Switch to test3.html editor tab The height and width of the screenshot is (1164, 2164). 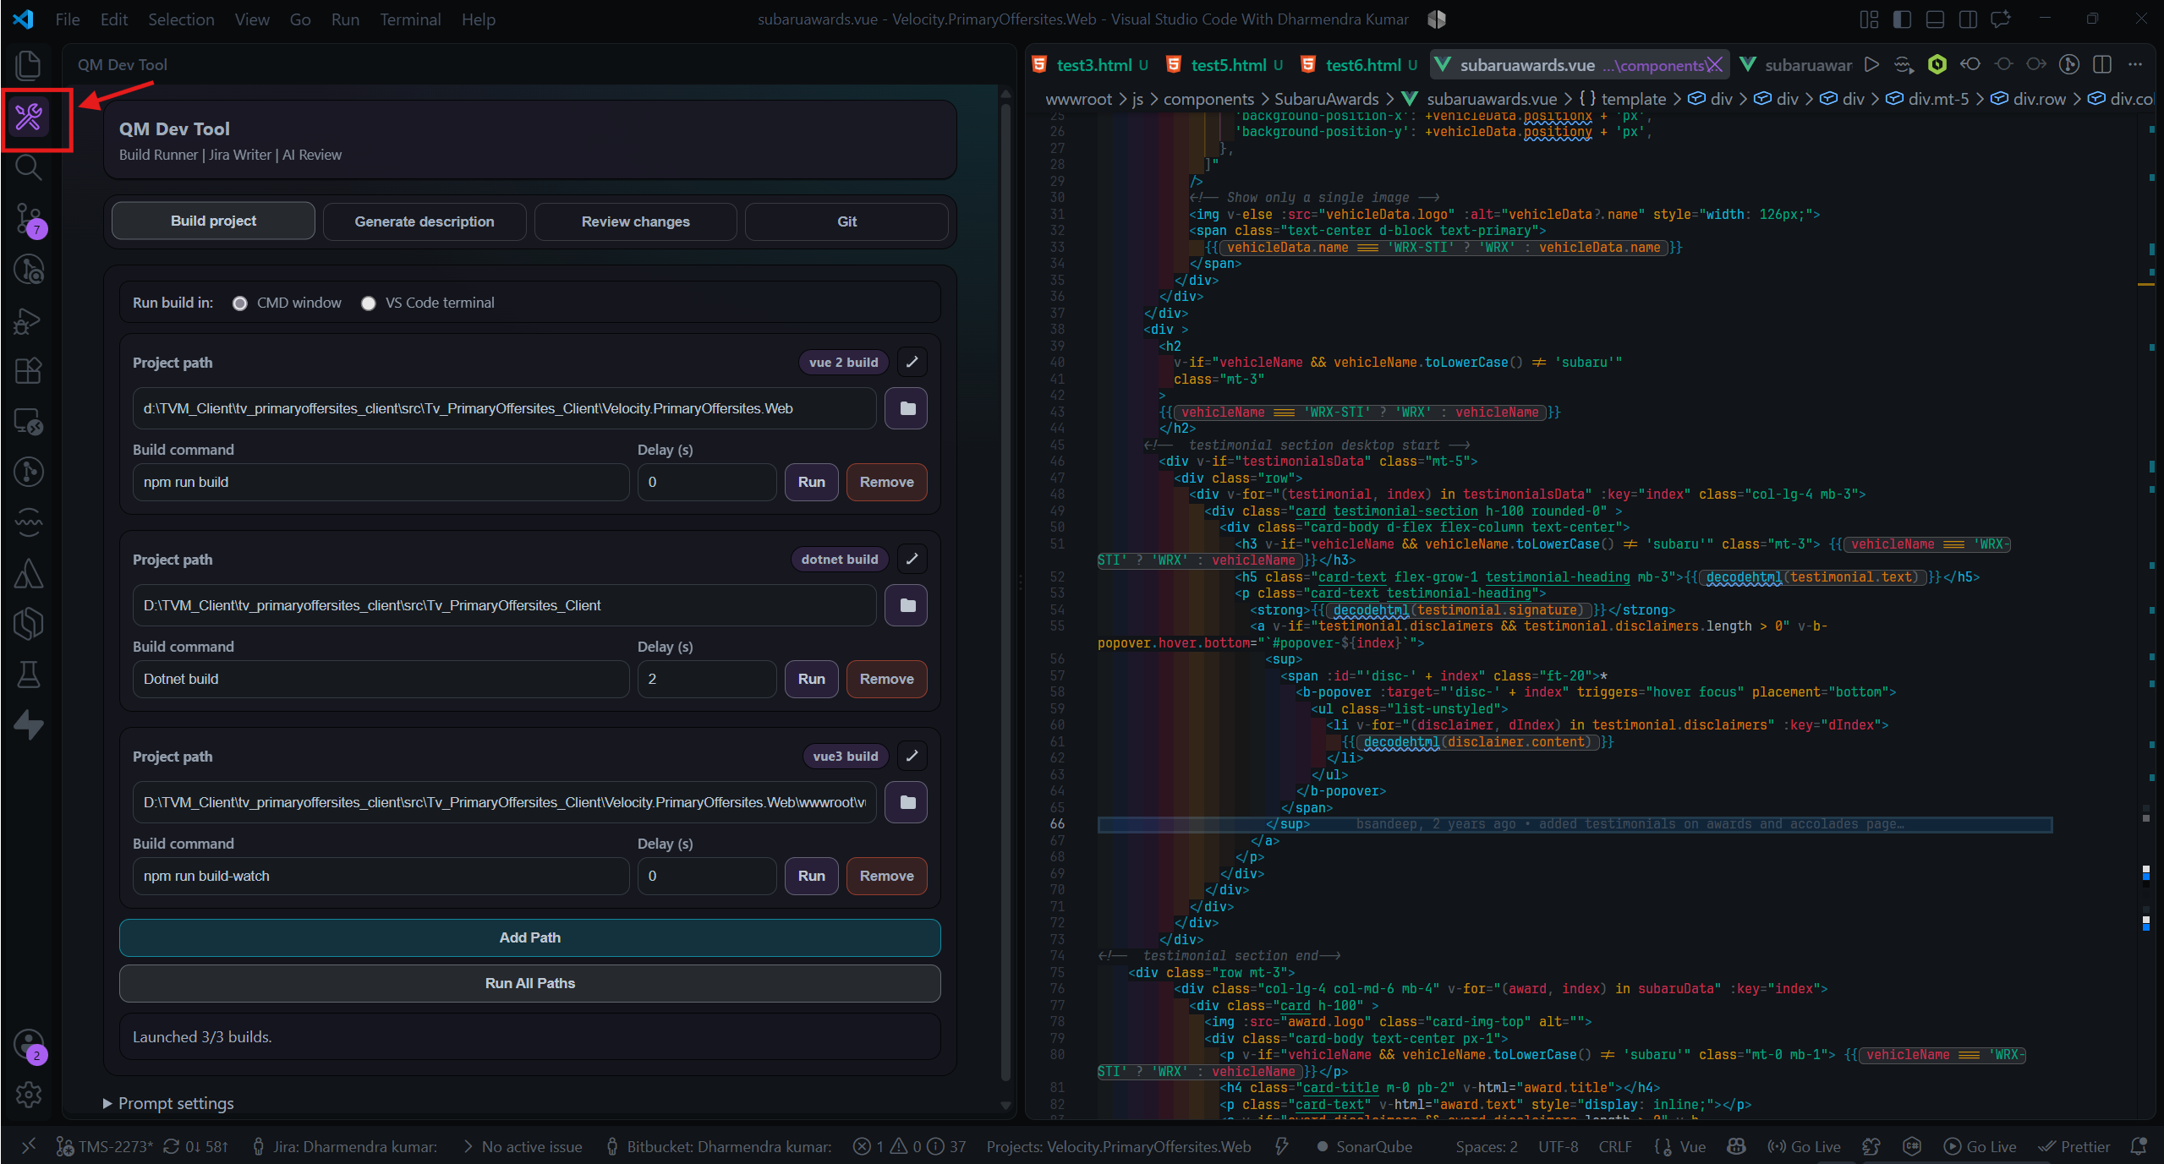pyautogui.click(x=1091, y=65)
